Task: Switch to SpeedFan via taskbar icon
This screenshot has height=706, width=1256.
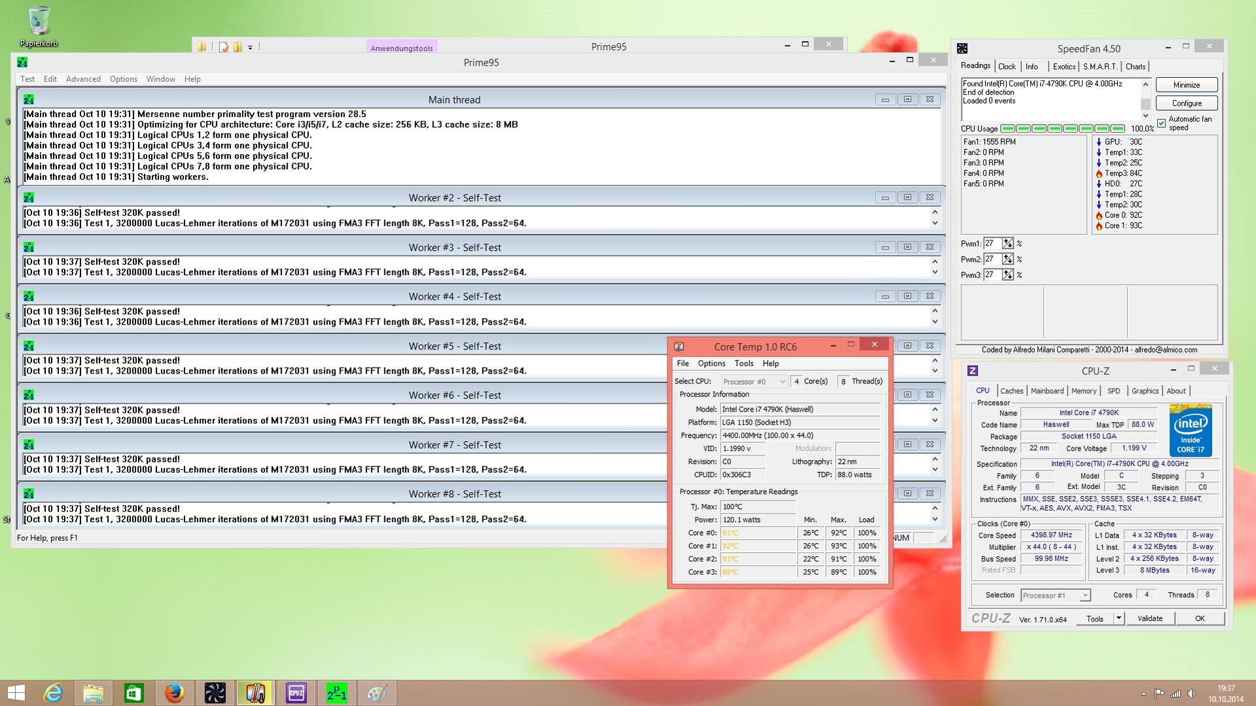Action: (215, 693)
